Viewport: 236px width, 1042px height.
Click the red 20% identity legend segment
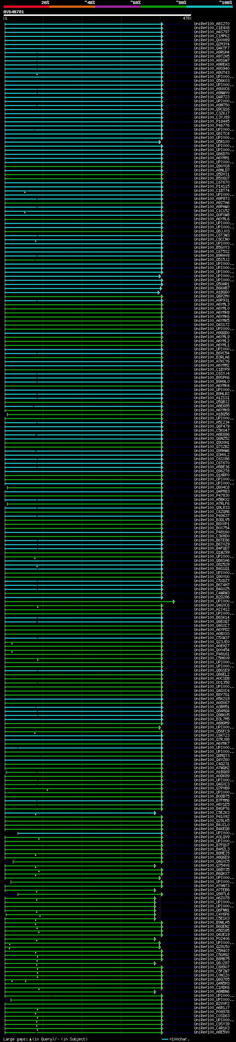coord(26,7)
